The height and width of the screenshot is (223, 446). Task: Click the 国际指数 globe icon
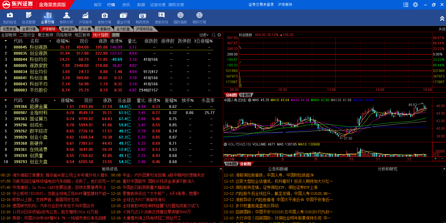(x=180, y=15)
